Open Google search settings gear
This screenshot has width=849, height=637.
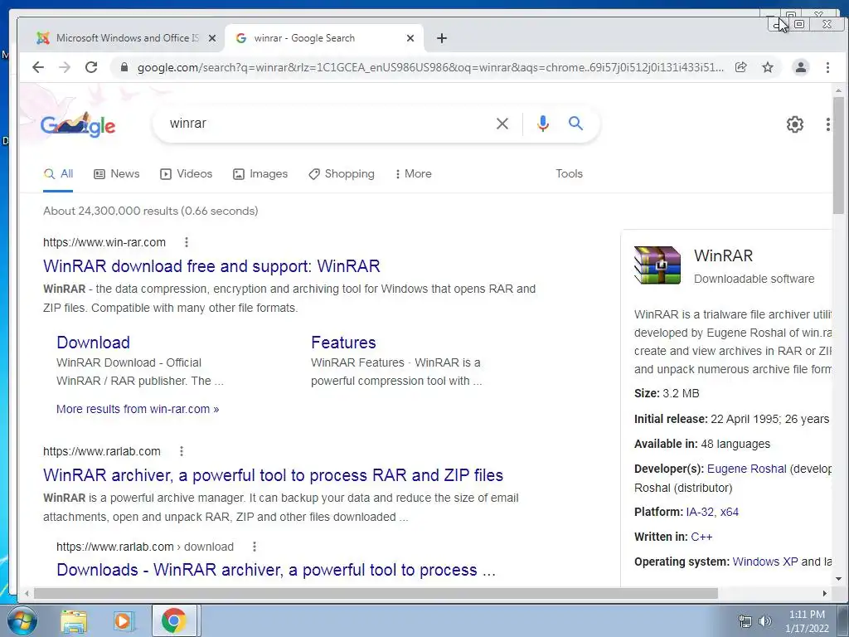click(x=794, y=124)
